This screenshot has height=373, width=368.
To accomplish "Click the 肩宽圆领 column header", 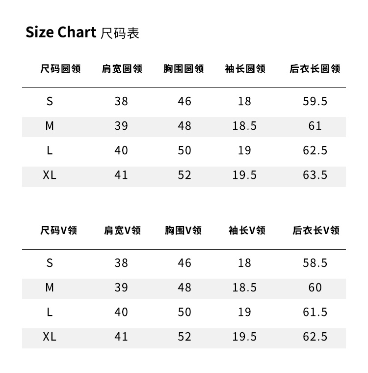I will [x=122, y=69].
